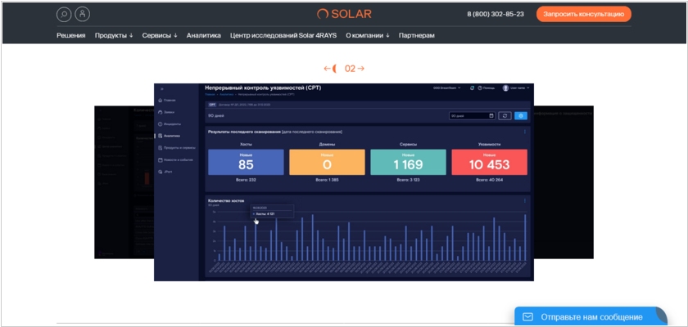Select JPort in dashboard sidebar
This screenshot has width=688, height=327.
[x=165, y=172]
